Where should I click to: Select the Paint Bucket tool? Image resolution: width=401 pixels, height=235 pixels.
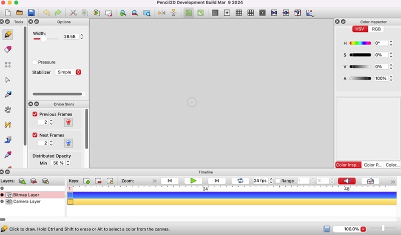[x=8, y=139]
